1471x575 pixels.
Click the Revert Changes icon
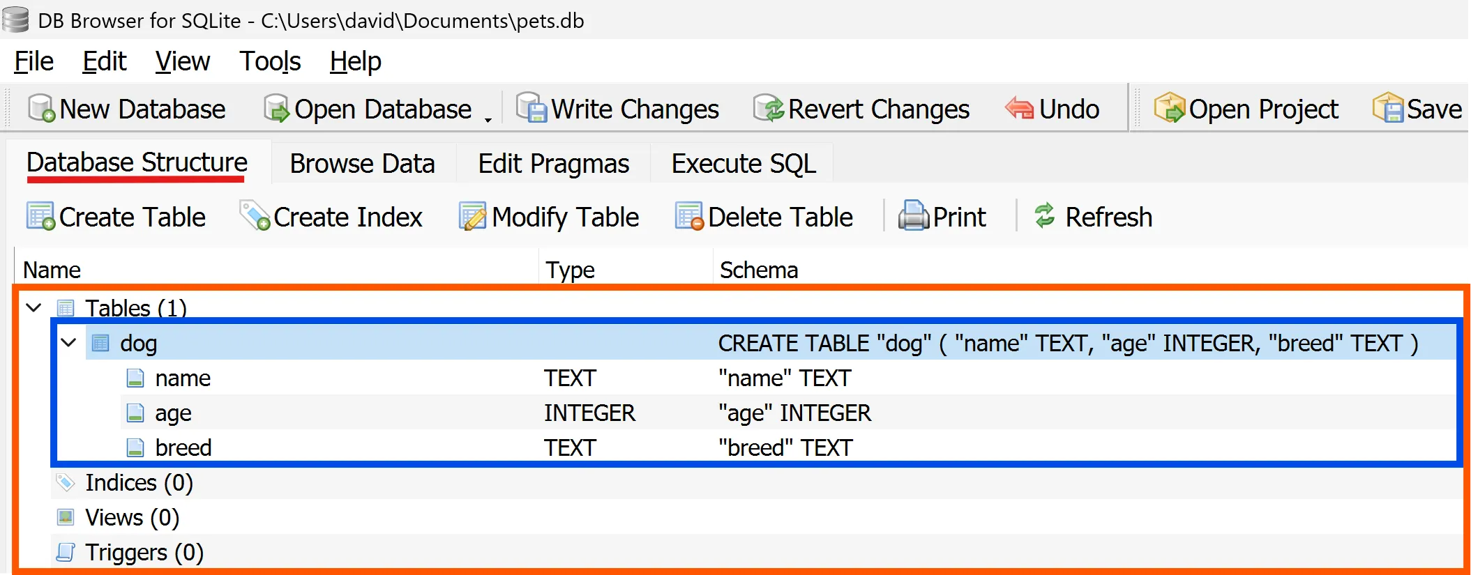[769, 109]
